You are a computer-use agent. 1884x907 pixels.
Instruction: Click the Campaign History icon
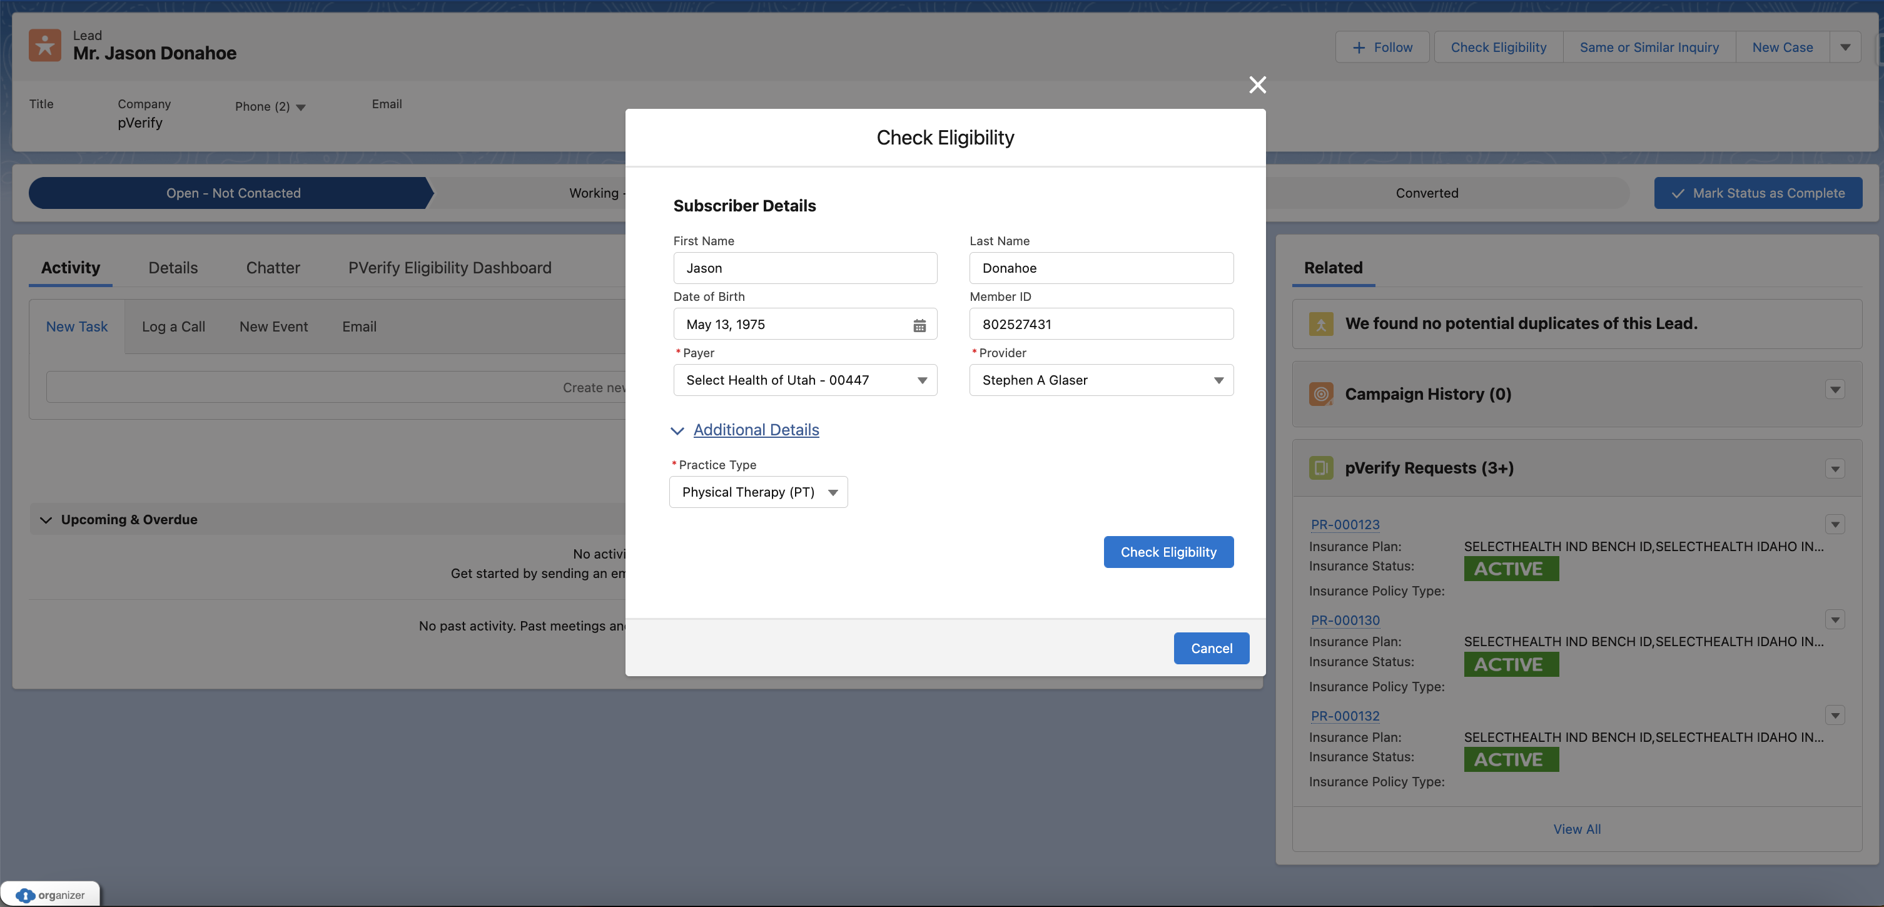point(1321,394)
